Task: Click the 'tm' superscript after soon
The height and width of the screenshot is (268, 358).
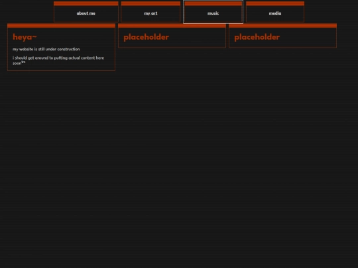Action: click(23, 62)
